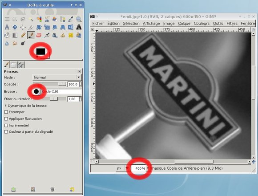258x196 pixels.
Task: Select the Ellipse Select tool
Action: click(x=15, y=19)
